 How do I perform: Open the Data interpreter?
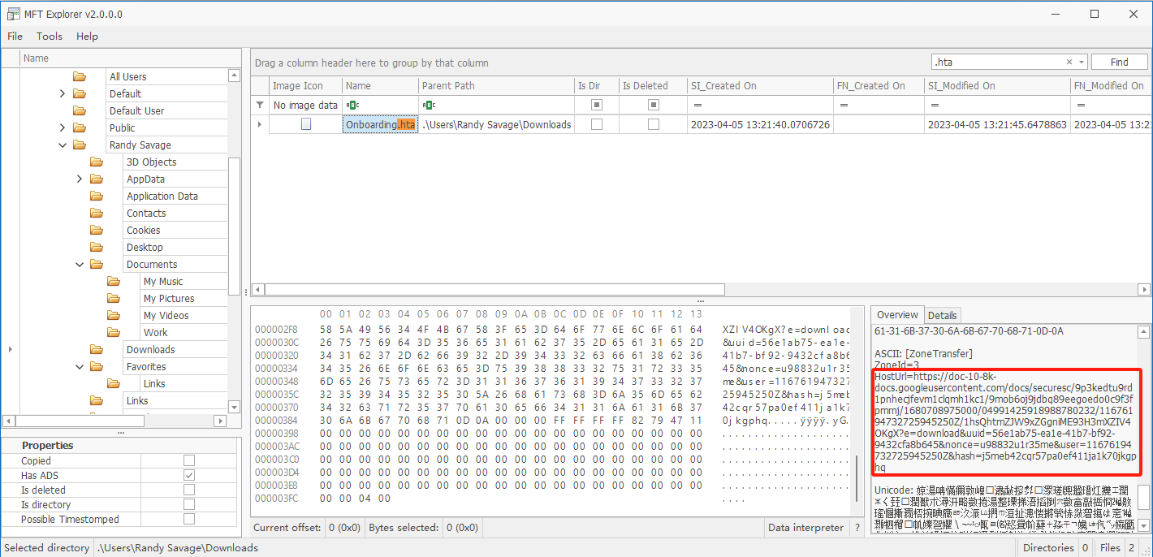click(805, 527)
